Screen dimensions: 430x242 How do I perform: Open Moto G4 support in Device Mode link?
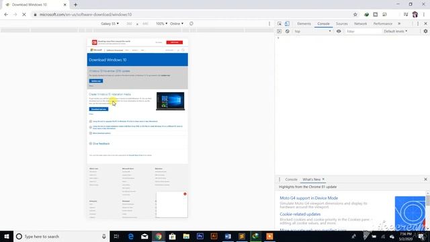click(x=309, y=198)
